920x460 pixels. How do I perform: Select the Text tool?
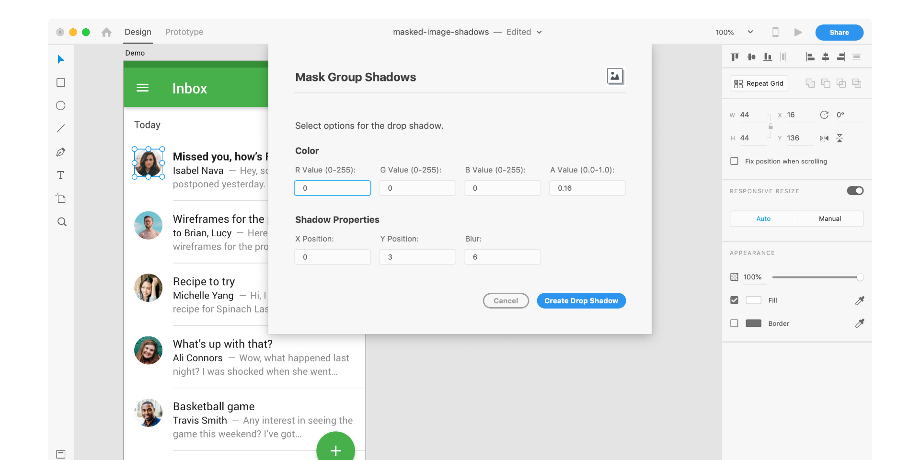coord(61,175)
